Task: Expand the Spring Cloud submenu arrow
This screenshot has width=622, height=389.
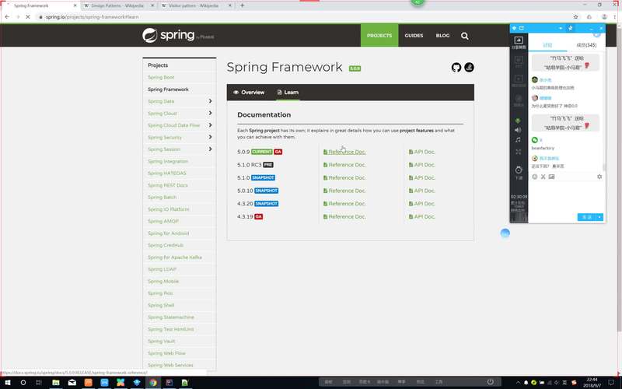Action: [x=210, y=113]
